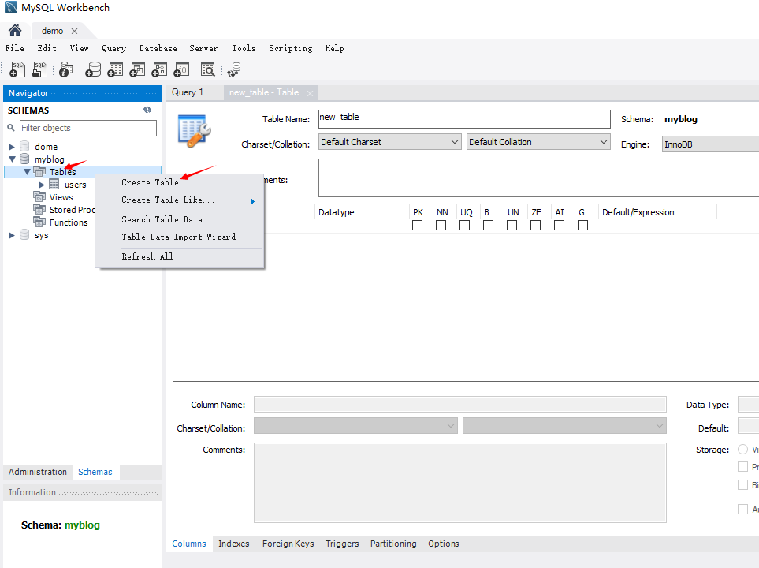Open the Default Collation dropdown
The image size is (759, 568).
point(538,142)
